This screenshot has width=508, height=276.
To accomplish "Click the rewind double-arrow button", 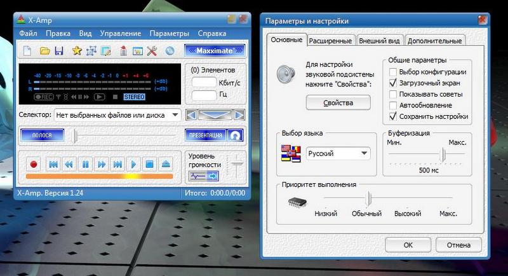I will [x=69, y=164].
